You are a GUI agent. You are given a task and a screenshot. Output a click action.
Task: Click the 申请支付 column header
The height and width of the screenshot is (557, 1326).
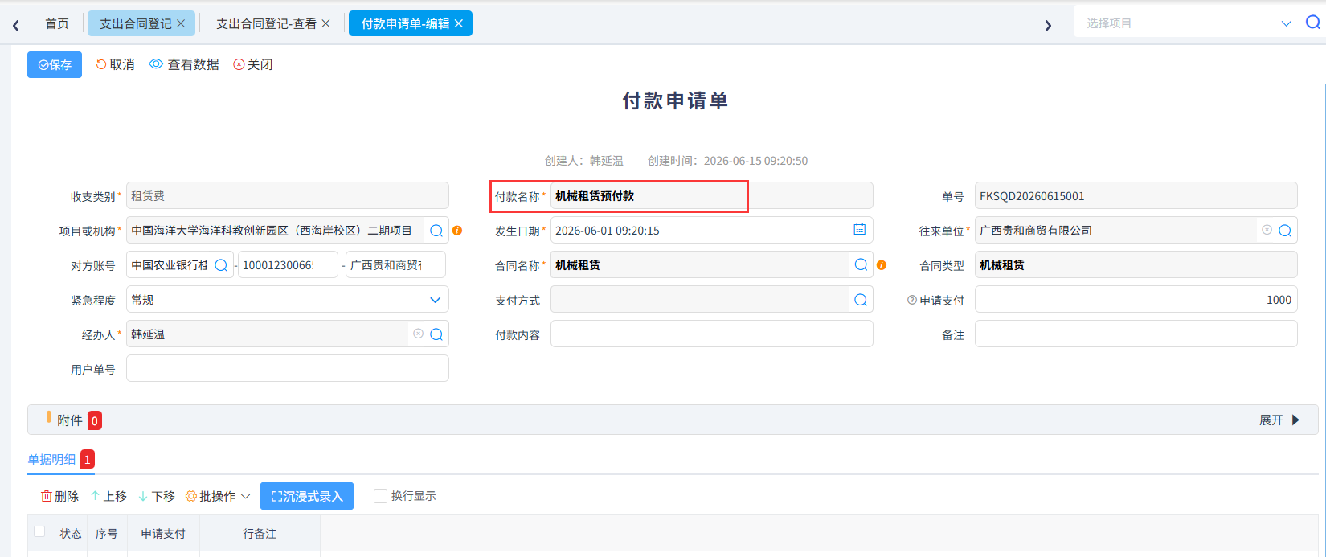pyautogui.click(x=163, y=534)
